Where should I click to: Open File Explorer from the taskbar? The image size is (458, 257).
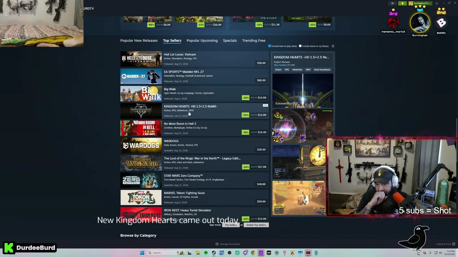198,253
